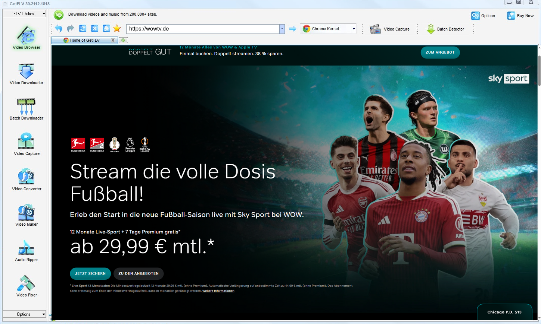541x324 pixels.
Task: Go to the home page icon
Action: tap(106, 29)
